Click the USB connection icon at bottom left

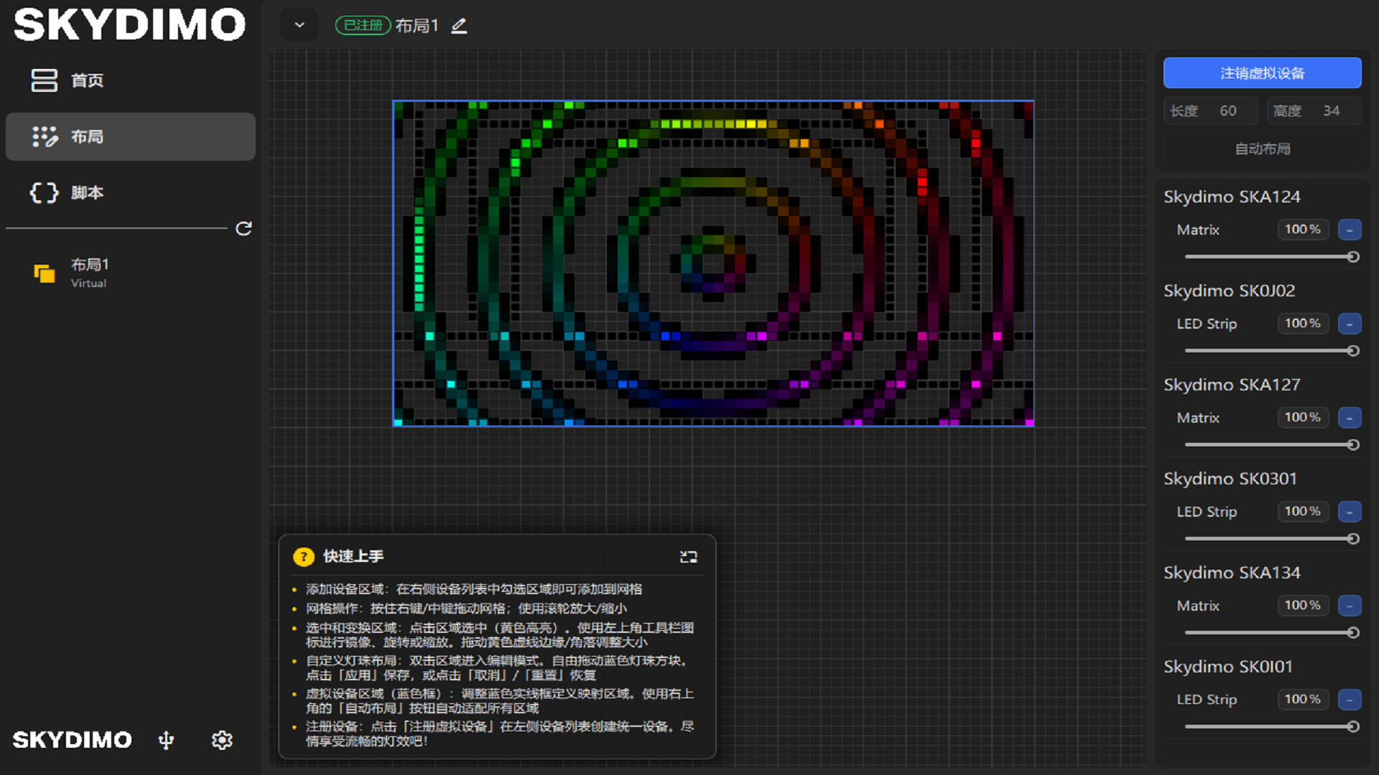pos(166,740)
